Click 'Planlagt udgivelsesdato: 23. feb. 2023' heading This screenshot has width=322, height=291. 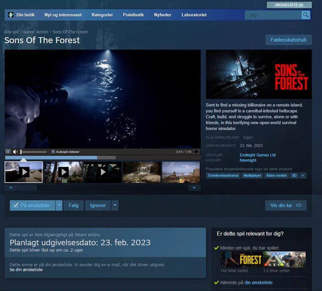point(80,243)
